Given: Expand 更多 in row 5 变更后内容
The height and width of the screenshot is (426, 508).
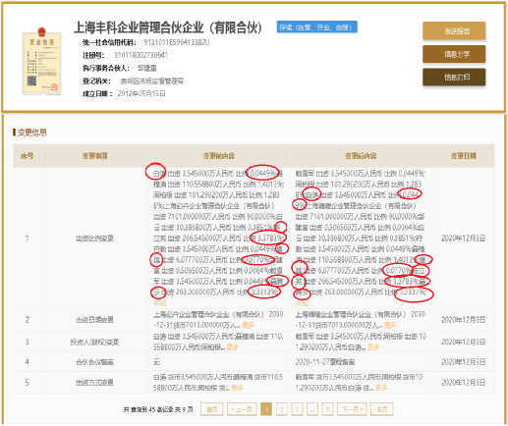Looking at the screenshot, I should coord(381,388).
